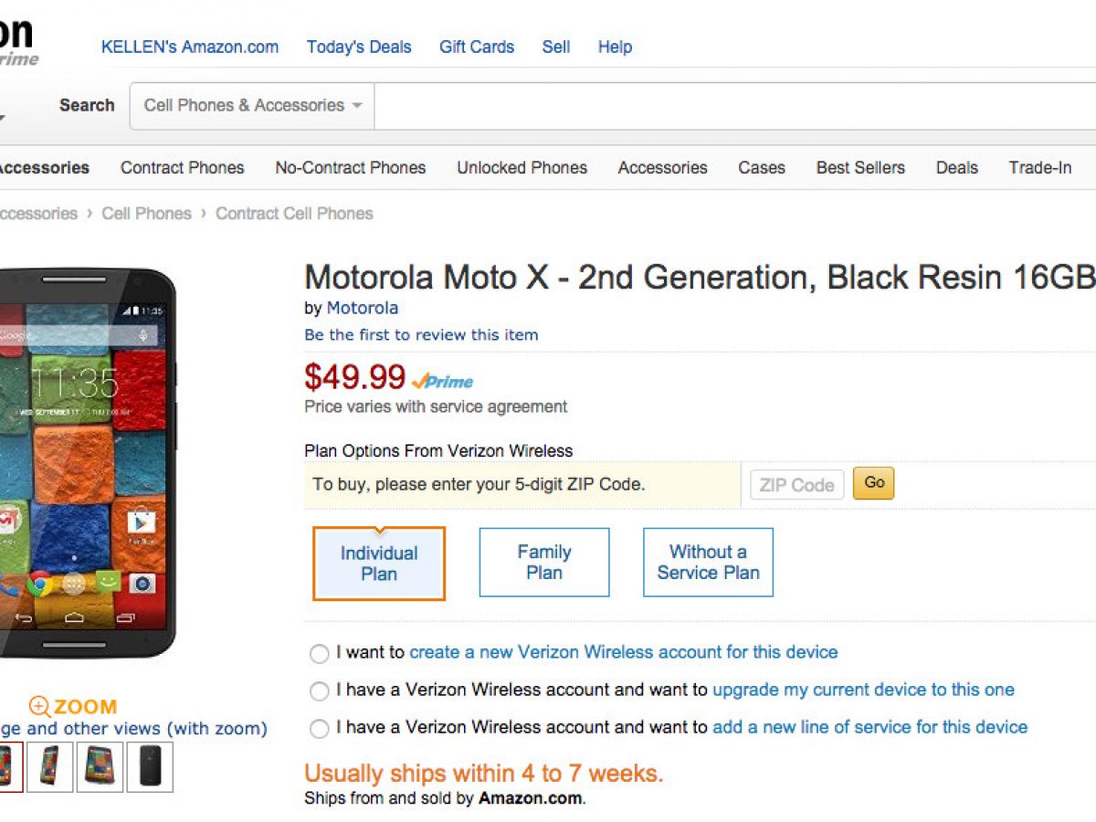The image size is (1096, 822).
Task: Click the magnifier ZOOM icon under the phone
Action: tap(39, 706)
